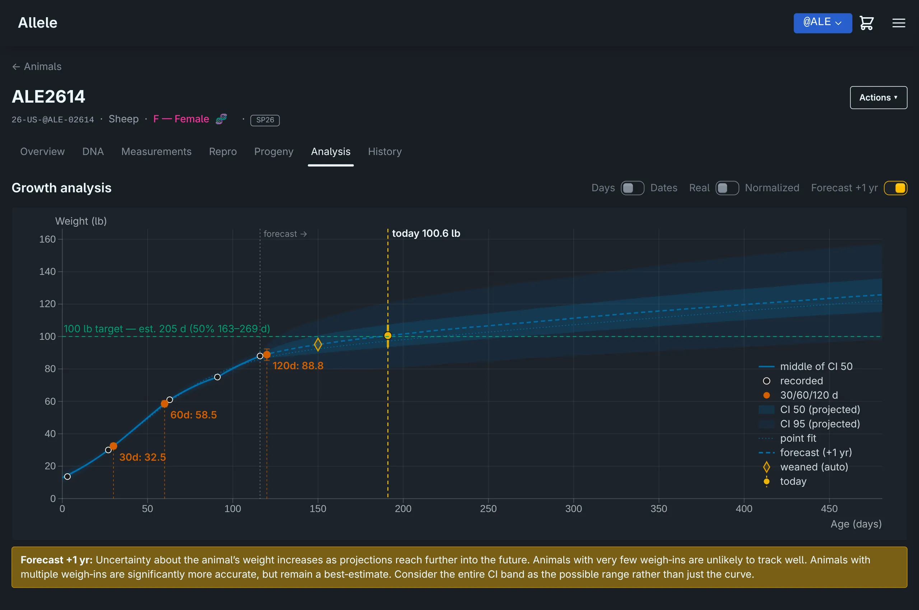Open the Repro tab
The image size is (919, 610).
(223, 151)
